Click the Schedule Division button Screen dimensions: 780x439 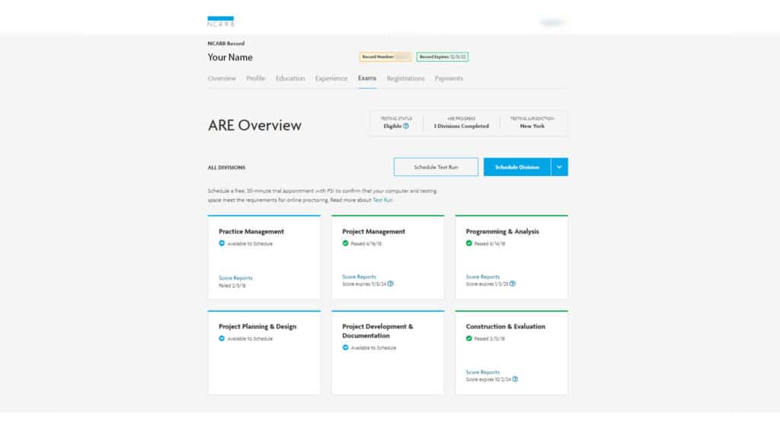pos(517,167)
